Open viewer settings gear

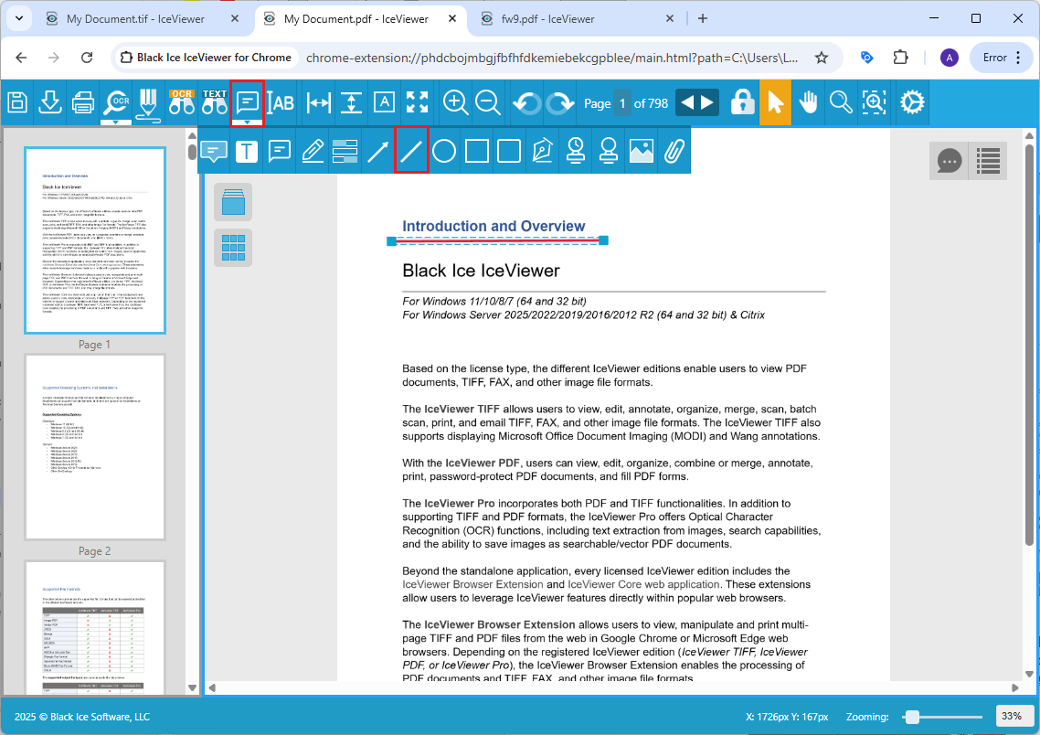pos(912,102)
